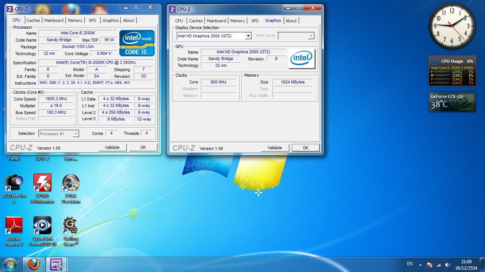Show hidden tray icons arrow

point(420,264)
